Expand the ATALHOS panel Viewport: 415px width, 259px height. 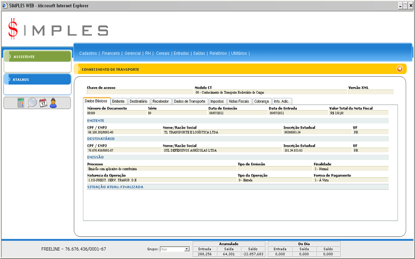(38, 79)
